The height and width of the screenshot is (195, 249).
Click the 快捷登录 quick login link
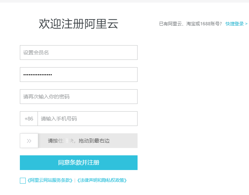(x=236, y=24)
